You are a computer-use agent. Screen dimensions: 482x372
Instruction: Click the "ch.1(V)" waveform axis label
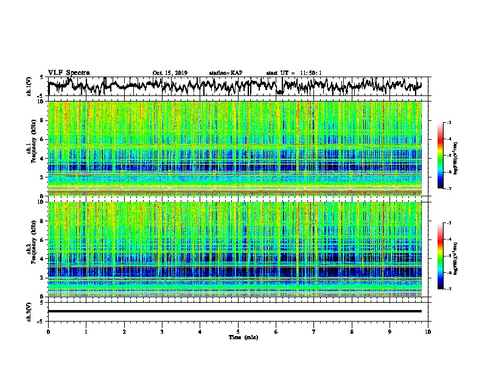coord(29,86)
